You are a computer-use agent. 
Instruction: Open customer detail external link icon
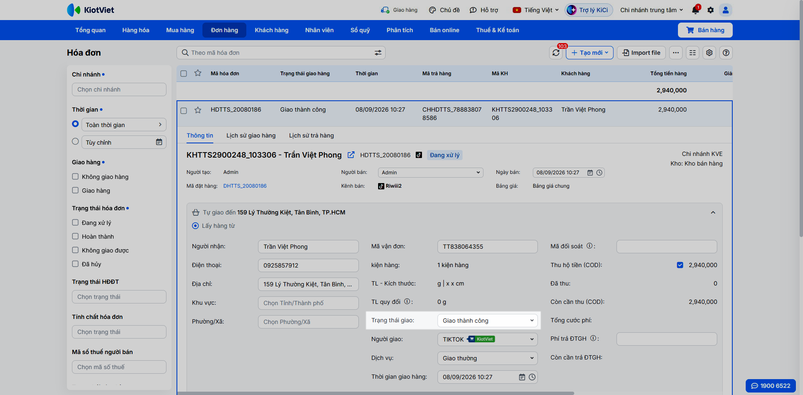pos(351,155)
